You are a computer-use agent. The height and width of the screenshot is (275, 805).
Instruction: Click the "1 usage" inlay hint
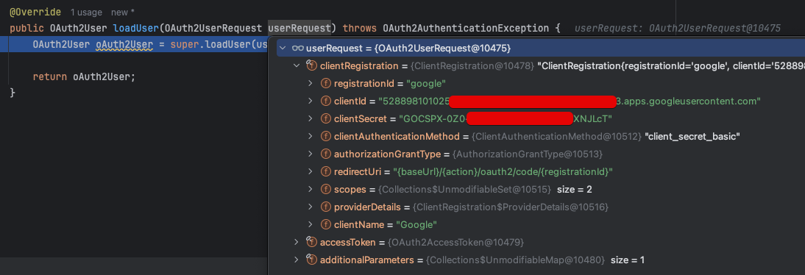[x=86, y=12]
